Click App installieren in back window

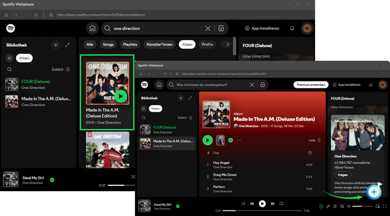point(262,28)
